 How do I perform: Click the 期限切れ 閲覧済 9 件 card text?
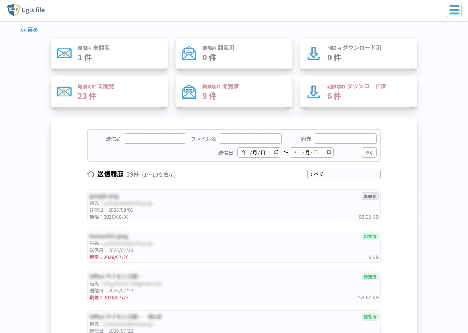(x=220, y=92)
